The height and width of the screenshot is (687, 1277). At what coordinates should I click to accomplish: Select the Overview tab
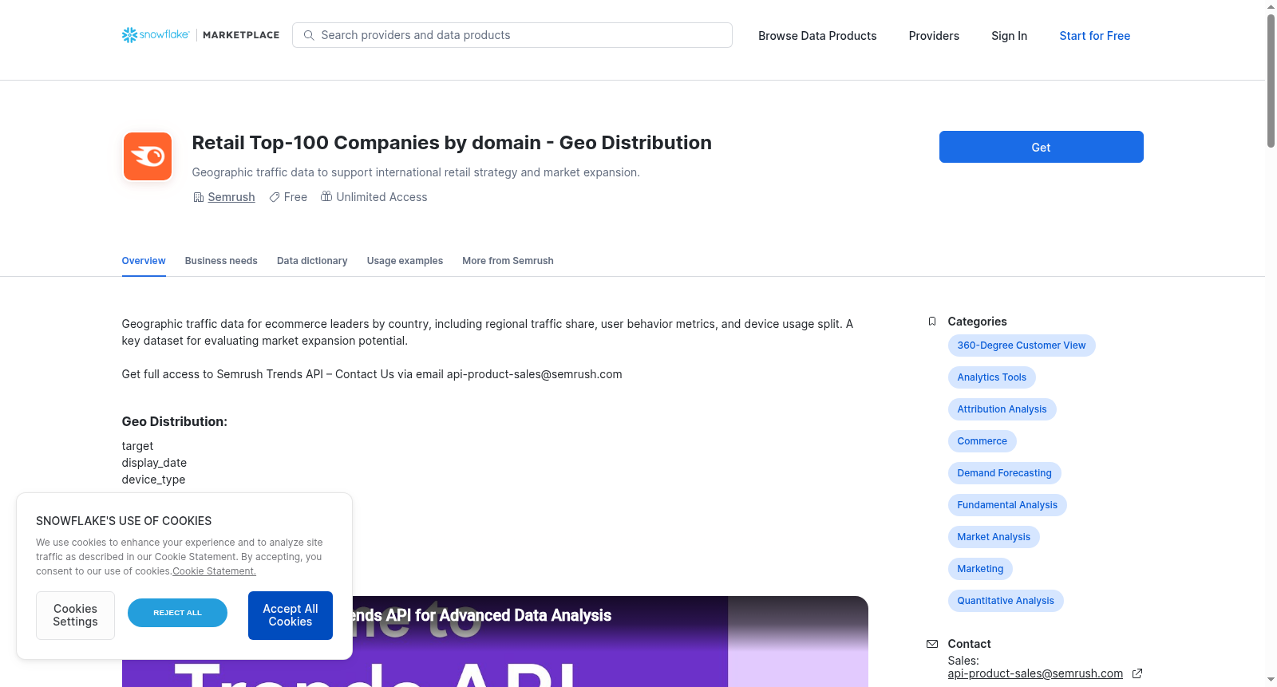point(144,261)
